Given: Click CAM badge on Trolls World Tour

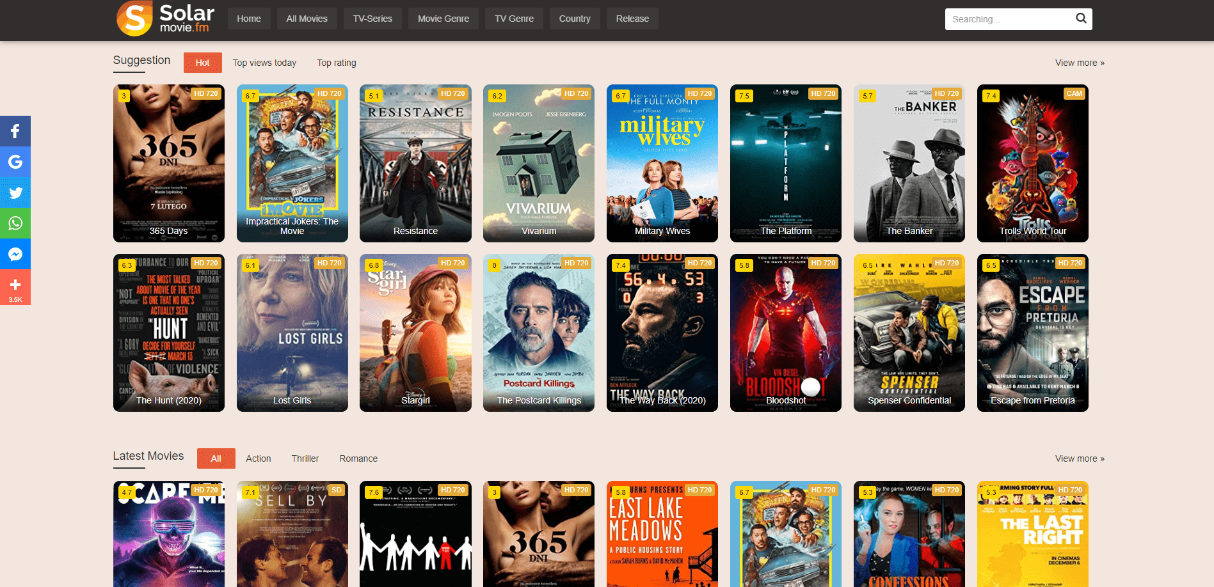Looking at the screenshot, I should pos(1074,93).
